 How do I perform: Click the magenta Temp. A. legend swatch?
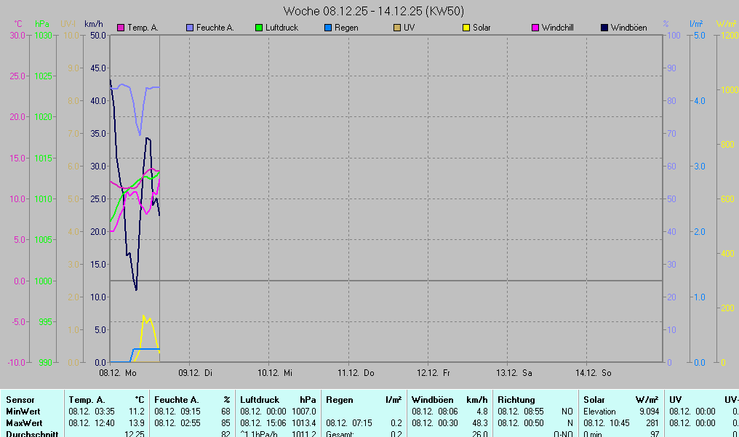coord(121,28)
